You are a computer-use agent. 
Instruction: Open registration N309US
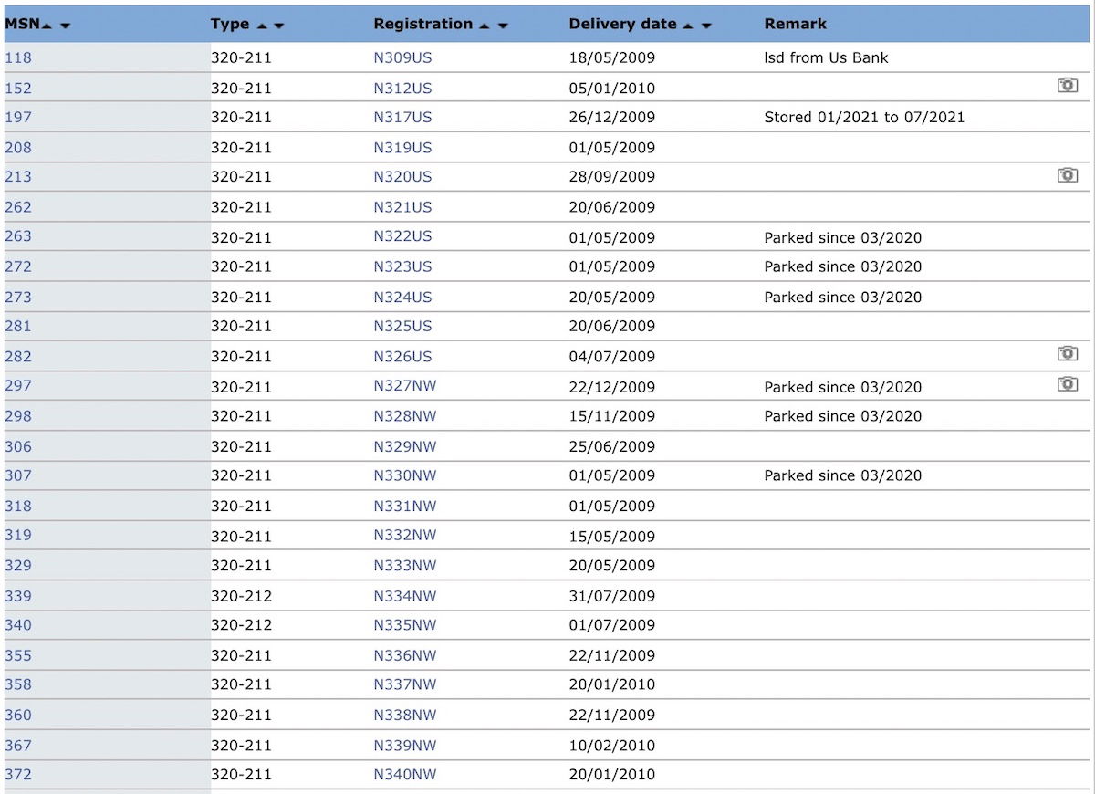(402, 57)
